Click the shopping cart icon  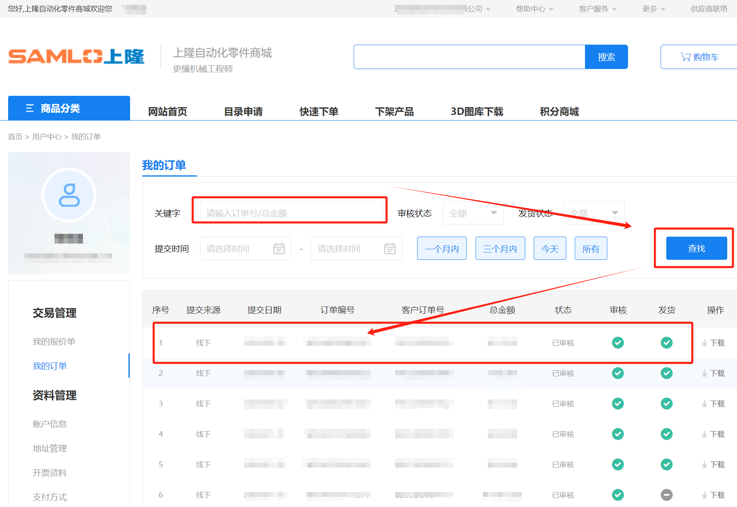[686, 57]
